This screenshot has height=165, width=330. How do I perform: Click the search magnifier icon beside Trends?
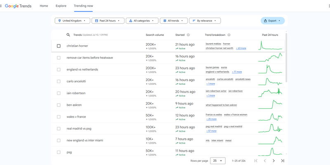(68, 35)
